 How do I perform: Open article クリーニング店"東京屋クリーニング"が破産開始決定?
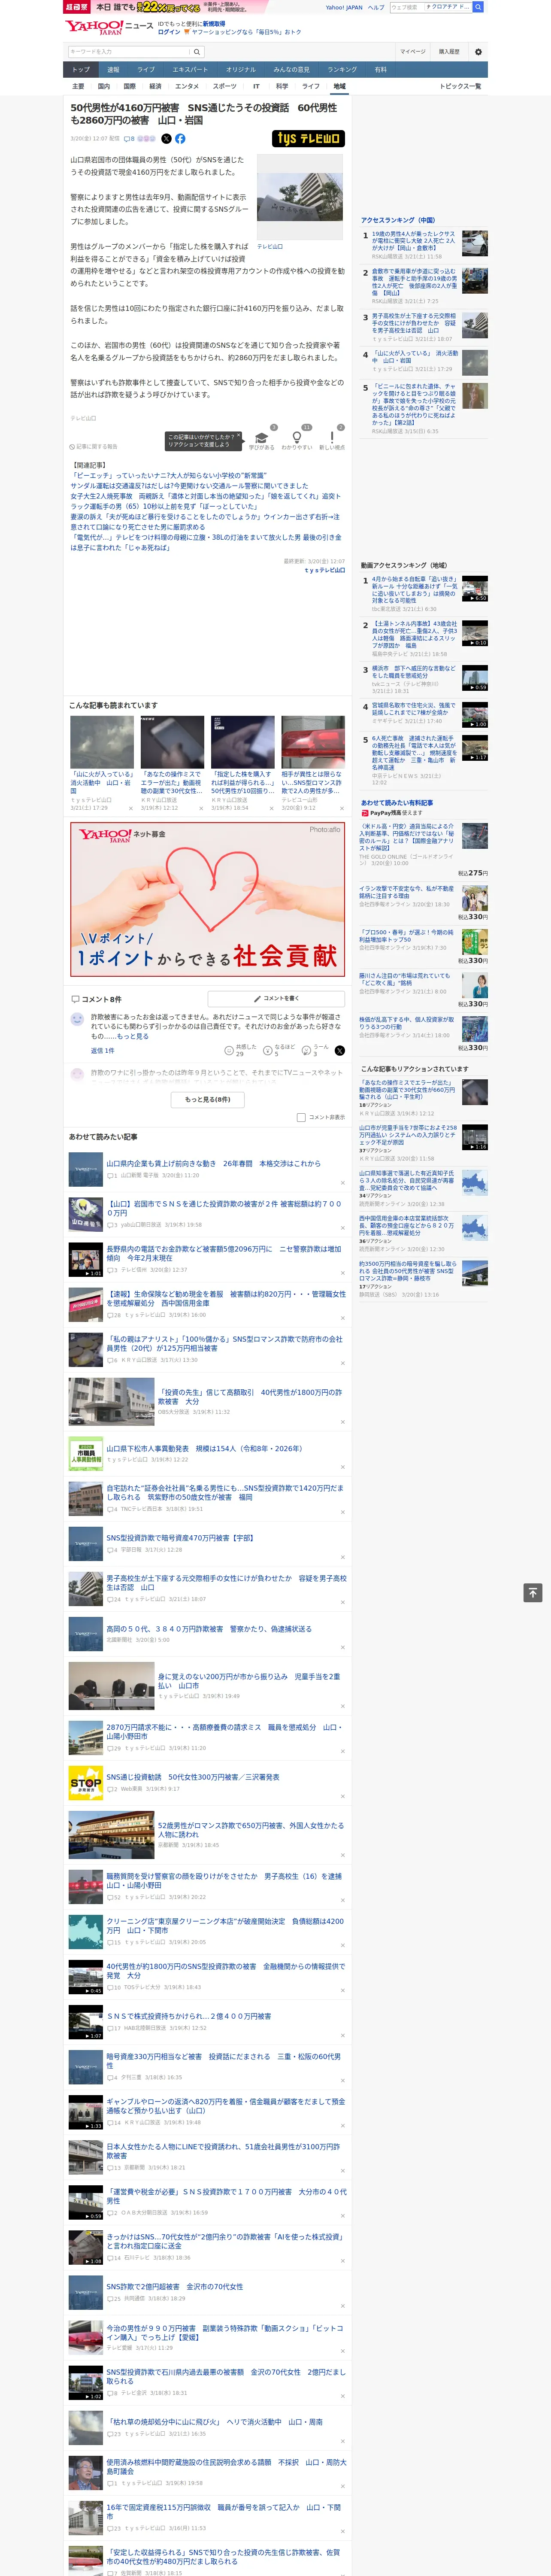click(225, 1925)
